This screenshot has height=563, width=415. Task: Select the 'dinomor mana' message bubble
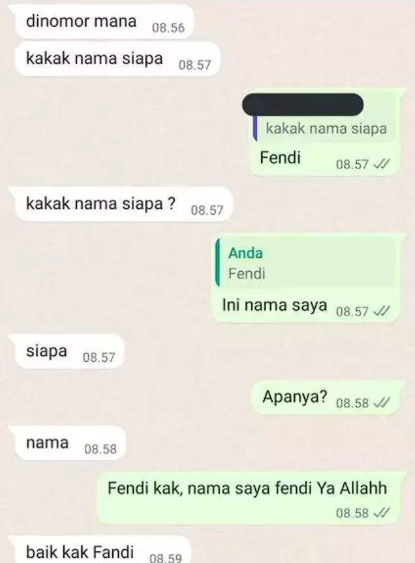click(105, 22)
